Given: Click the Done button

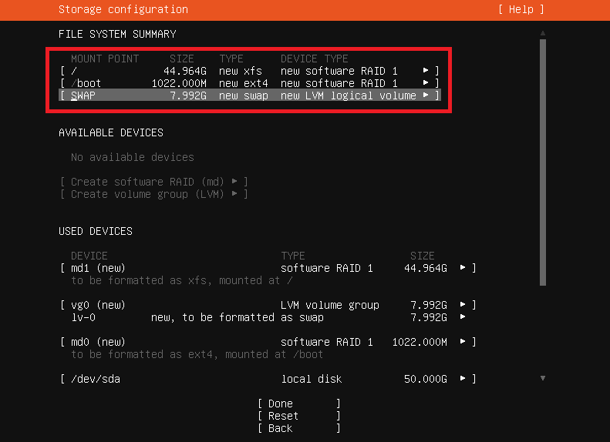Looking at the screenshot, I should pos(299,403).
